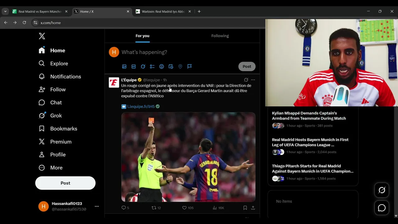Open emoji picker in composer
Image resolution: width=398 pixels, height=224 pixels.
[x=162, y=66]
